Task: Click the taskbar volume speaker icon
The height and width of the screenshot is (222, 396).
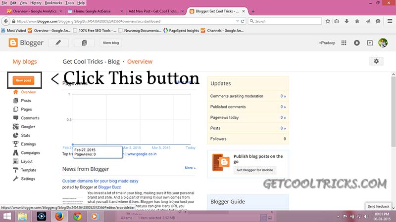Action: 366,217
